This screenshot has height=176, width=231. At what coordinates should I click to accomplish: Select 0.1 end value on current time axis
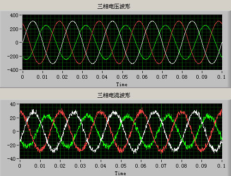(221, 166)
